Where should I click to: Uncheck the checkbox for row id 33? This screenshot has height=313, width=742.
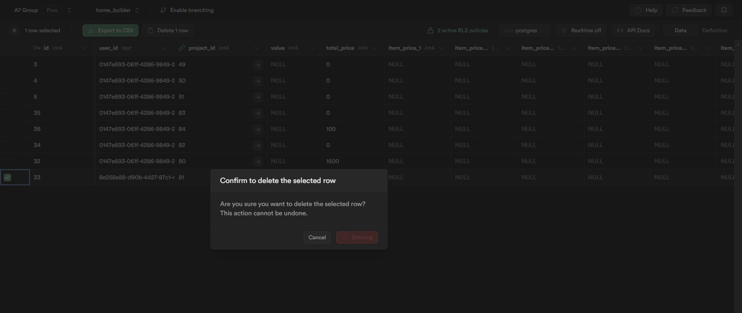point(7,177)
